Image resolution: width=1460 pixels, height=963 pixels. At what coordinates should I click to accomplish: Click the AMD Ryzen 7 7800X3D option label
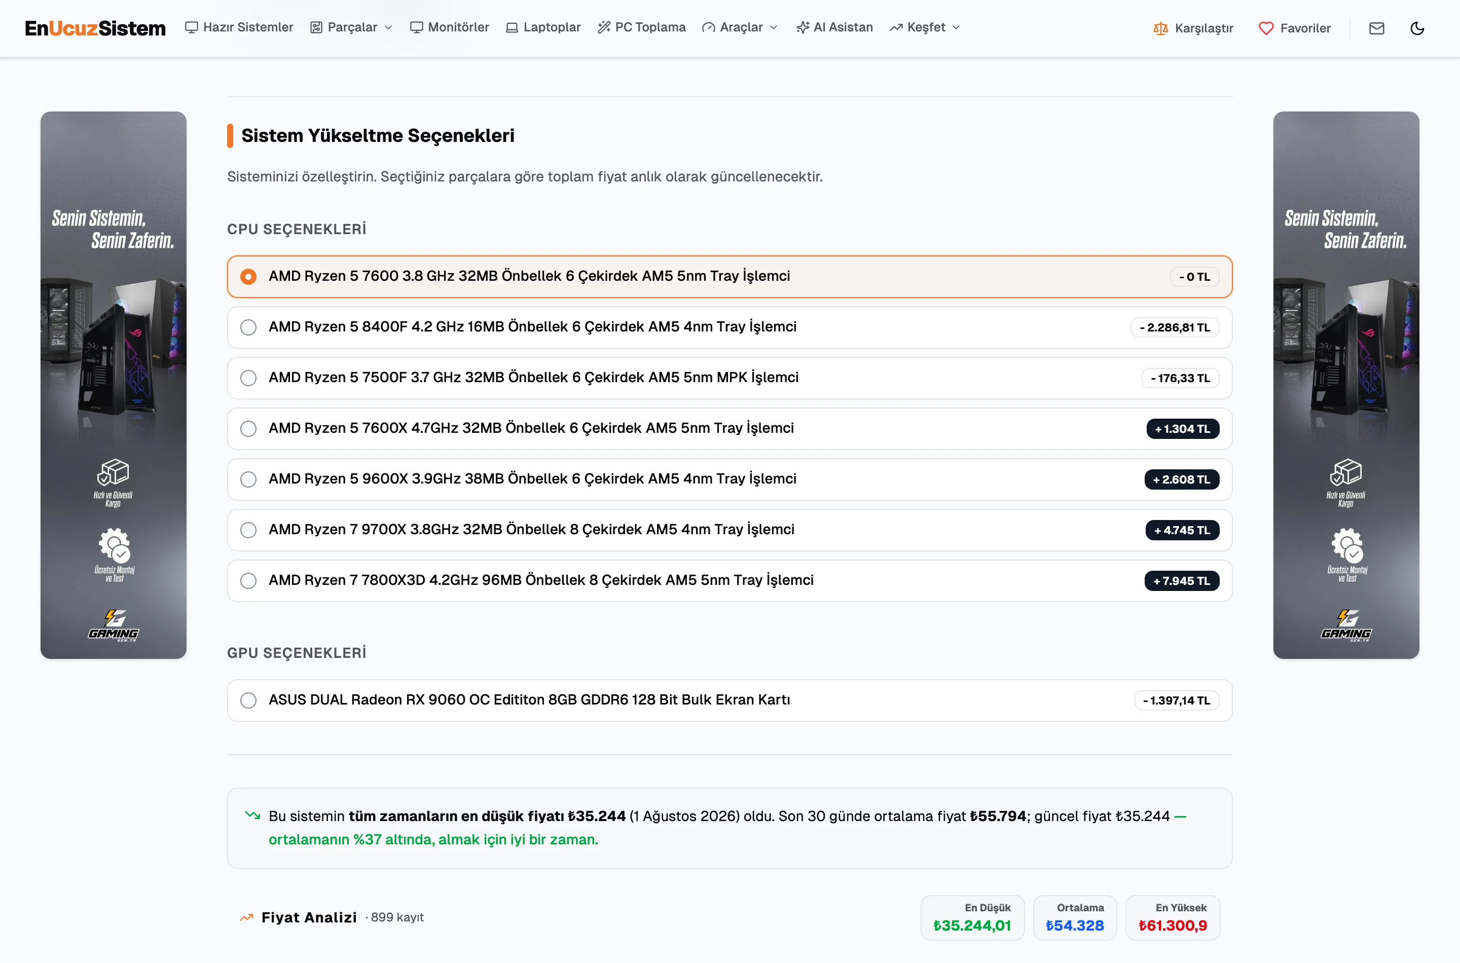pyautogui.click(x=540, y=580)
